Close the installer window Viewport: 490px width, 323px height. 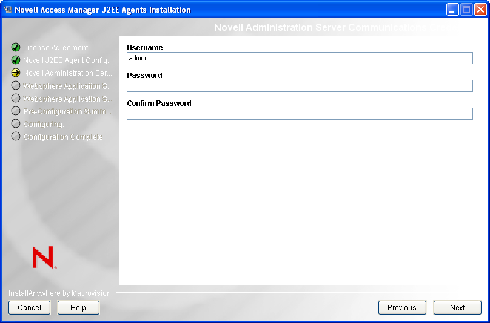pos(480,10)
